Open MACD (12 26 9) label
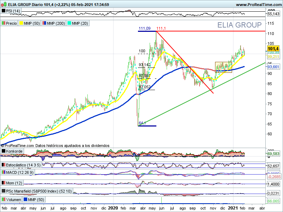Viewport: 283px width, 212px height. [x=20, y=172]
